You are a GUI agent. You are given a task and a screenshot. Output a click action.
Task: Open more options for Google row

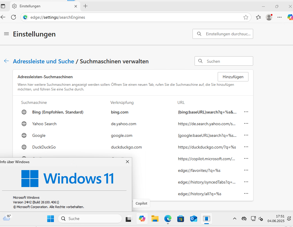click(246, 135)
